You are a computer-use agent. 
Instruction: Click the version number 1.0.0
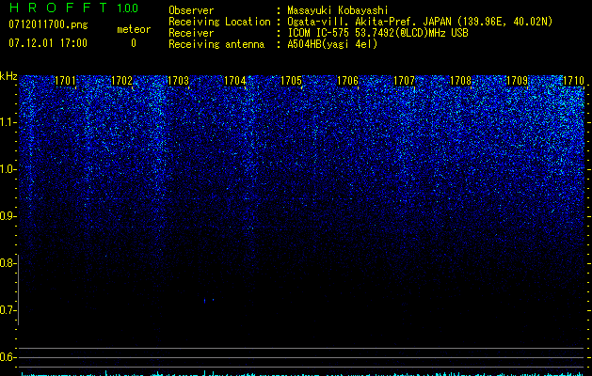click(128, 8)
